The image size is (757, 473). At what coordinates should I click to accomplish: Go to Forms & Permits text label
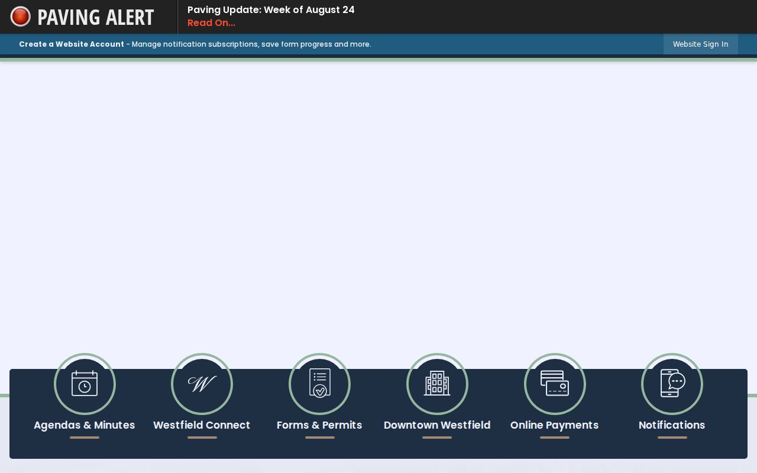(x=319, y=425)
